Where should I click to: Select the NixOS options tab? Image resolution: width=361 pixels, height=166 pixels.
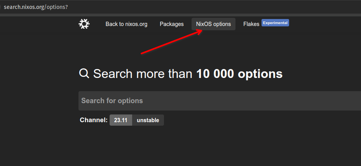(213, 24)
